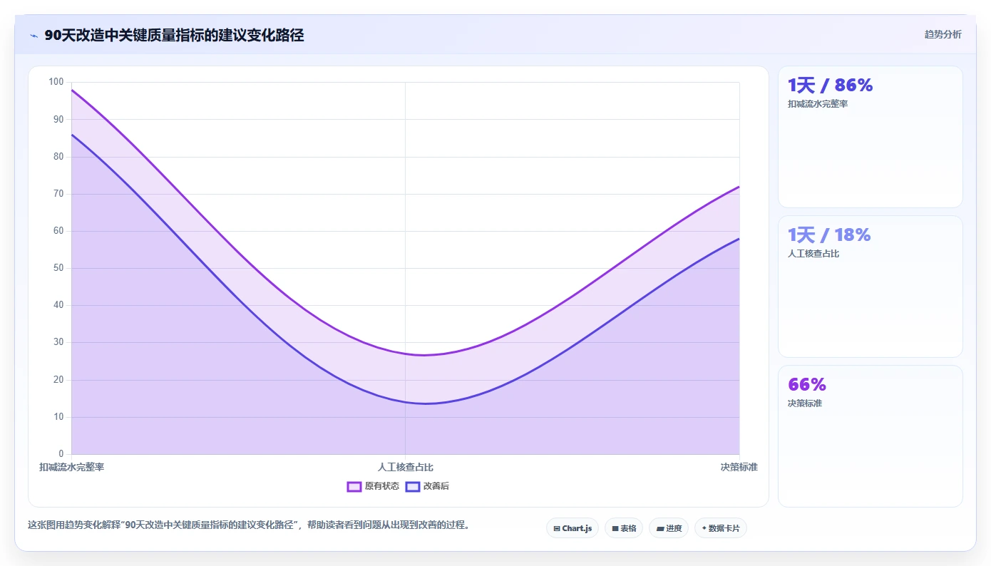Screen dimensions: 991x566
Task: Click the 扣减流水完整率 x-axis label
Action: click(72, 468)
